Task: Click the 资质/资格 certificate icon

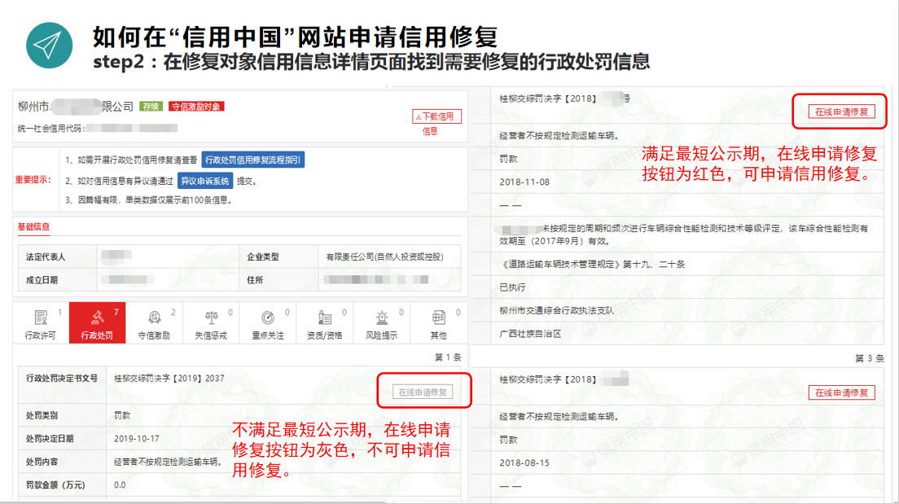Action: click(x=325, y=317)
